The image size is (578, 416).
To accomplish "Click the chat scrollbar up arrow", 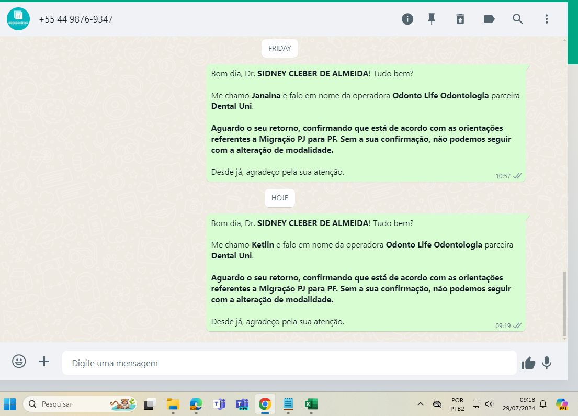I will pos(564,39).
